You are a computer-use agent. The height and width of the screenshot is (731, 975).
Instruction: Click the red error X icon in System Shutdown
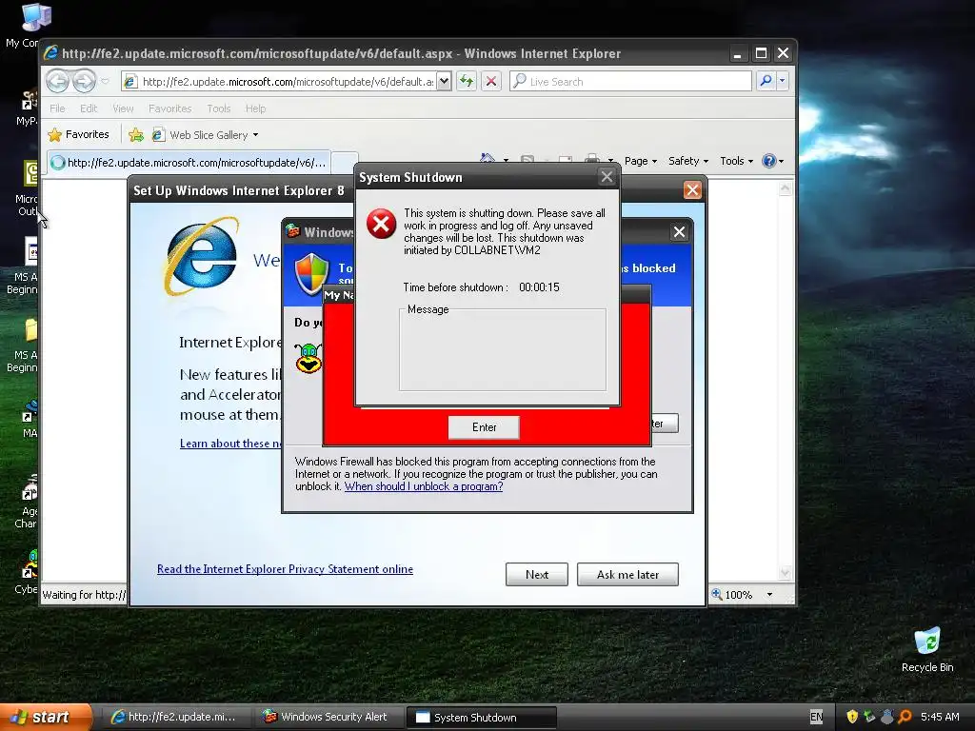381,224
